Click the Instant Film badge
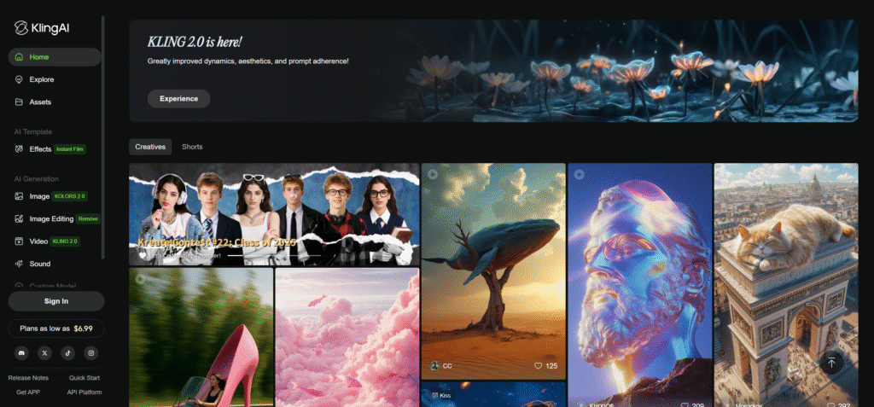 tap(70, 149)
